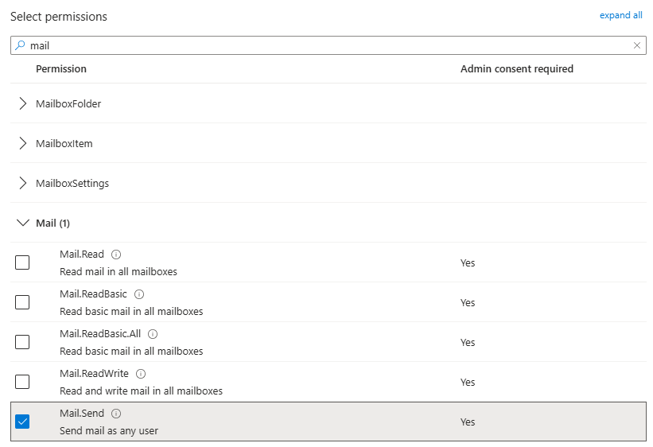Viewport: 653px width, 447px height.
Task: Select the Mail.ReadBasic.All checkbox
Action: coord(22,342)
